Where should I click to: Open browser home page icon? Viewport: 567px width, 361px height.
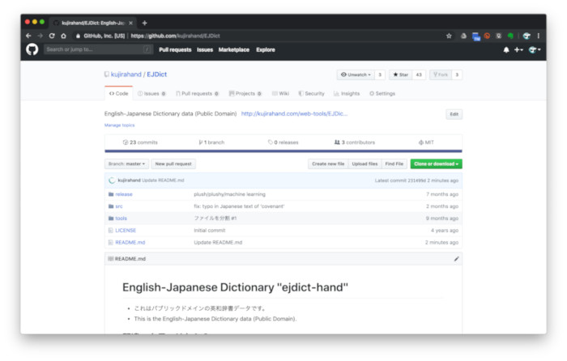(x=64, y=36)
